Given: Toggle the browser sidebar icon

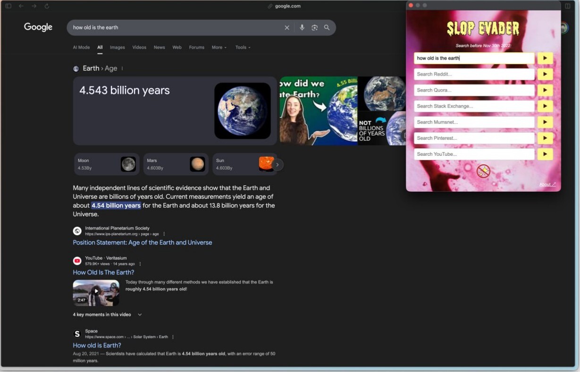Looking at the screenshot, I should [x=8, y=6].
